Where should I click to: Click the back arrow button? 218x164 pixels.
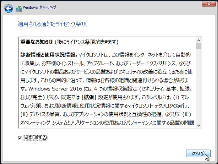pos(9,8)
